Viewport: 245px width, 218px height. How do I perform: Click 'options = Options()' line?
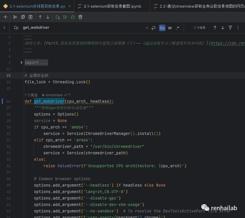(x=56, y=114)
